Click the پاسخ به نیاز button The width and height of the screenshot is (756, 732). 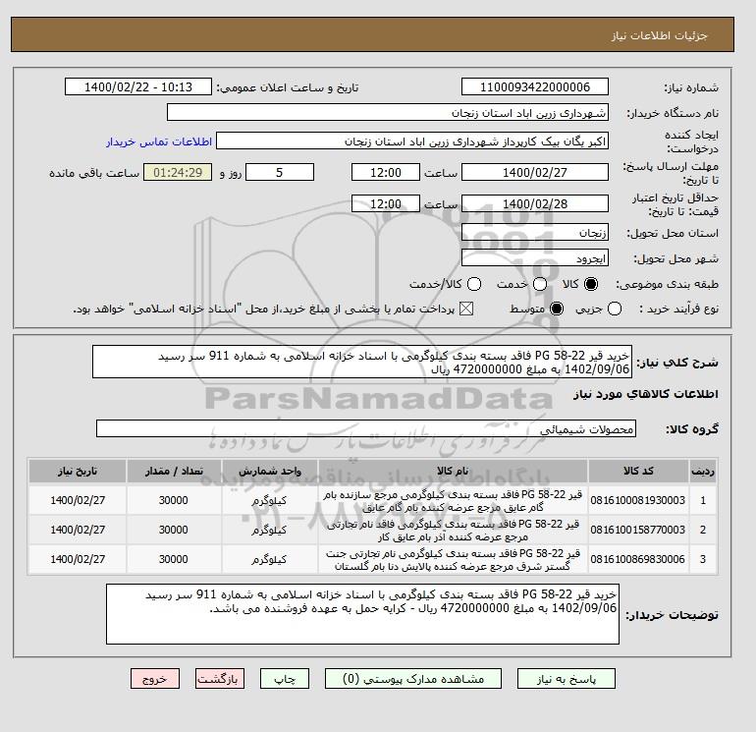tap(567, 678)
